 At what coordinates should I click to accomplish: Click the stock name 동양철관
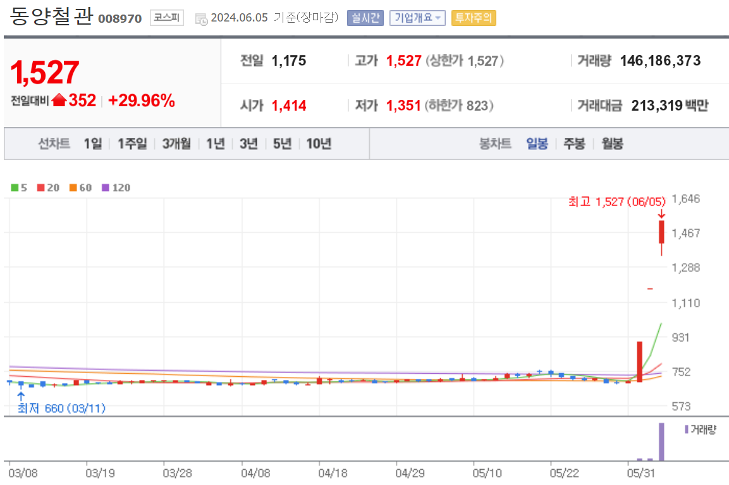coord(51,16)
